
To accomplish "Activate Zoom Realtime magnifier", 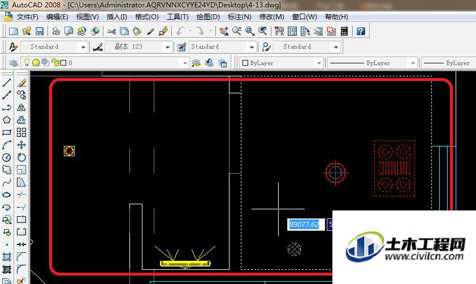I will point(237,31).
